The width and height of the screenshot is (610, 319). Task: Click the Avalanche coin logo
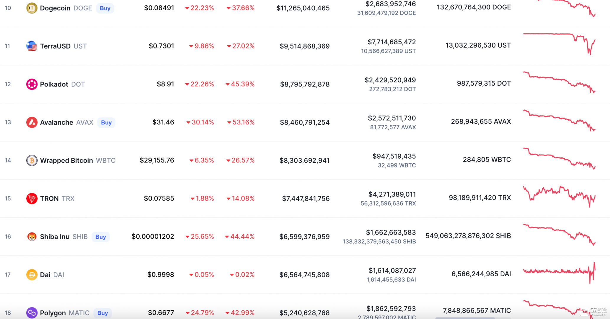point(32,122)
